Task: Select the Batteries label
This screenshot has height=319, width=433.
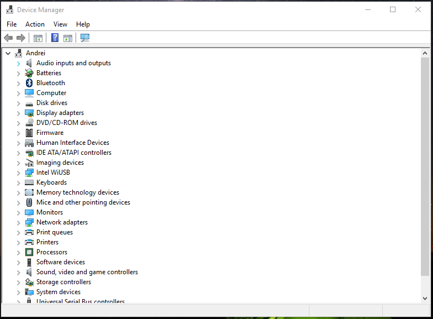Action: 49,73
